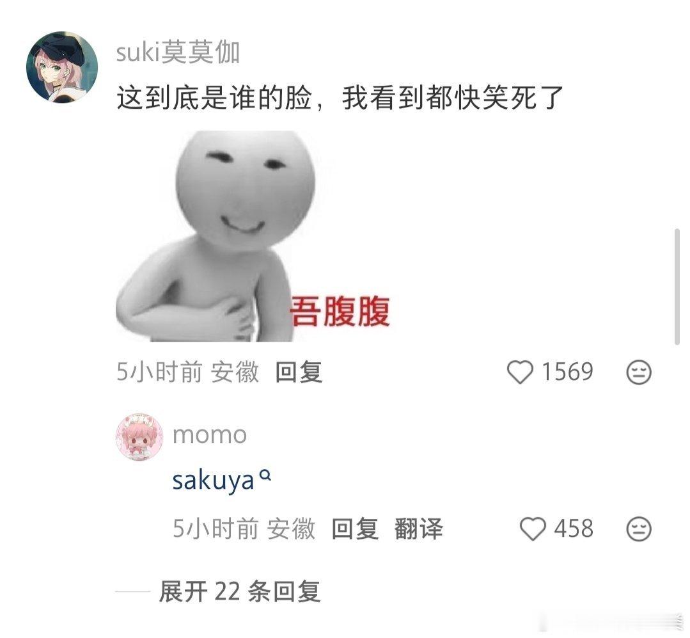Like the suki莫莫伽 comment heart icon
This screenshot has width=690, height=638.
[x=520, y=372]
